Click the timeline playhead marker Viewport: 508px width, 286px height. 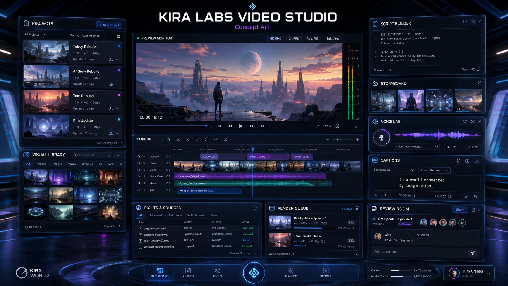pyautogui.click(x=253, y=149)
